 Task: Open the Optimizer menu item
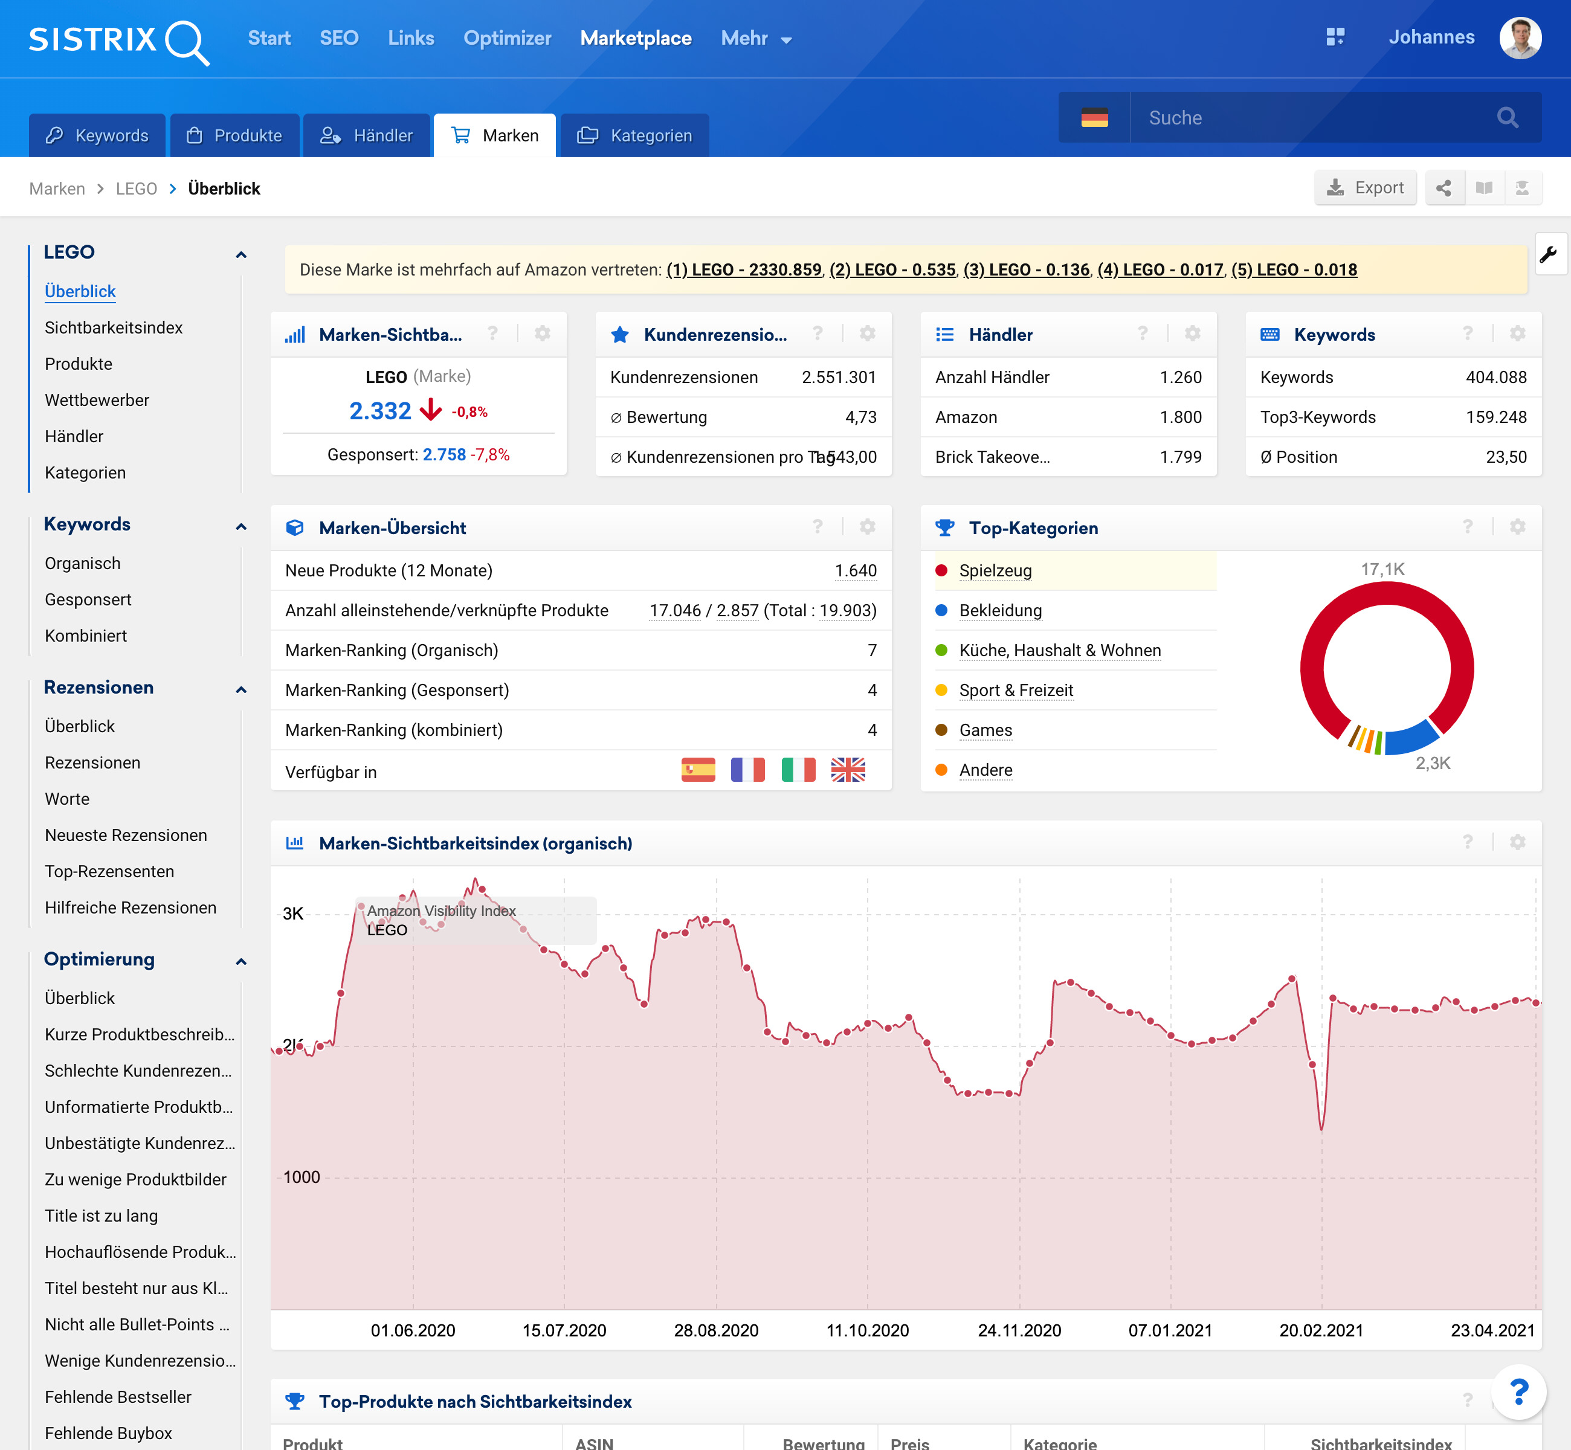[x=507, y=39]
